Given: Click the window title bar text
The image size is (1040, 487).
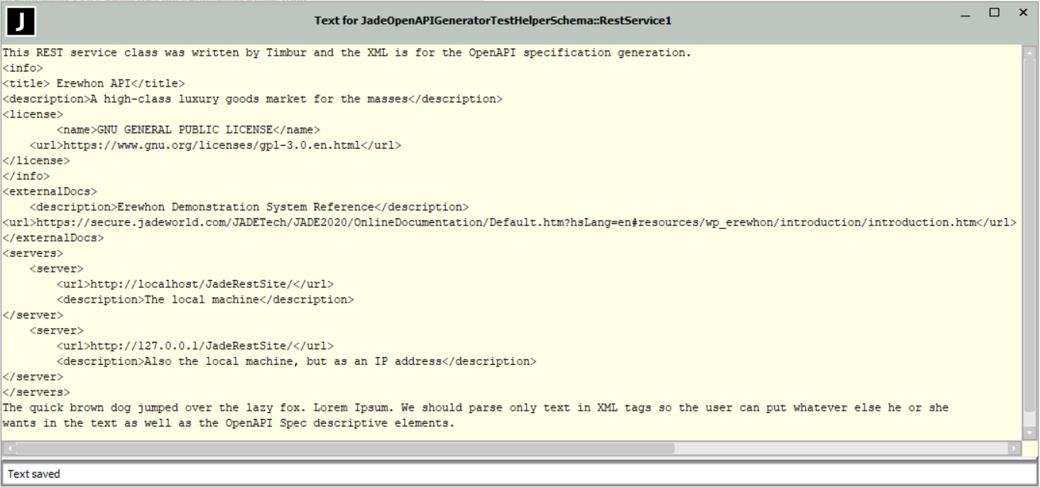Looking at the screenshot, I should (492, 21).
